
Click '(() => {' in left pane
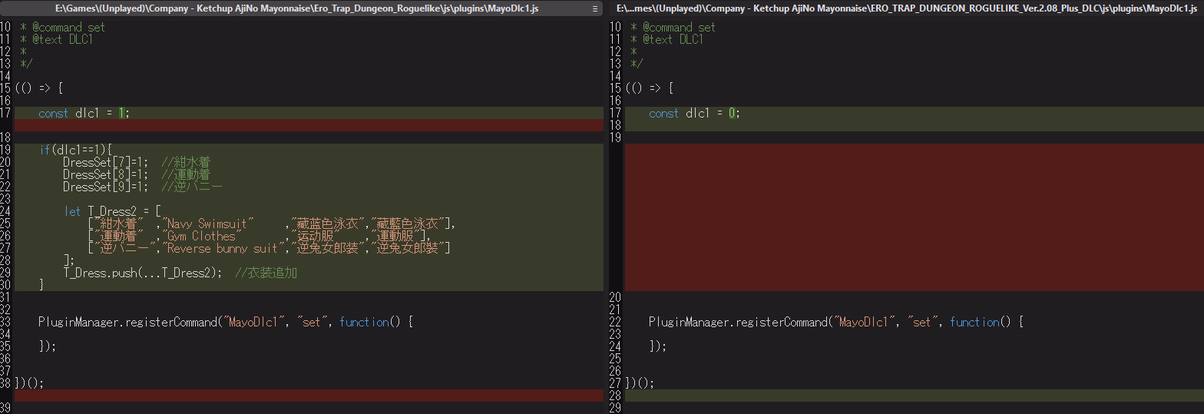point(38,88)
